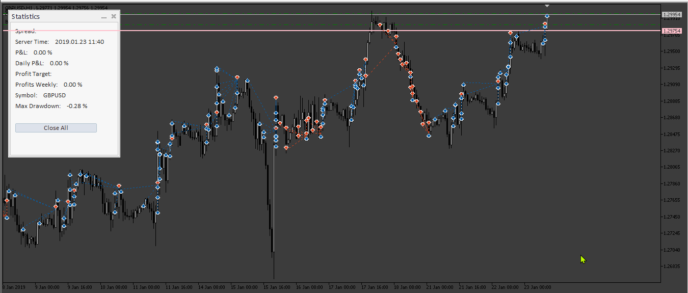Click the 8 Jan 2019 date label
The width and height of the screenshot is (688, 293).
[x=13, y=287]
